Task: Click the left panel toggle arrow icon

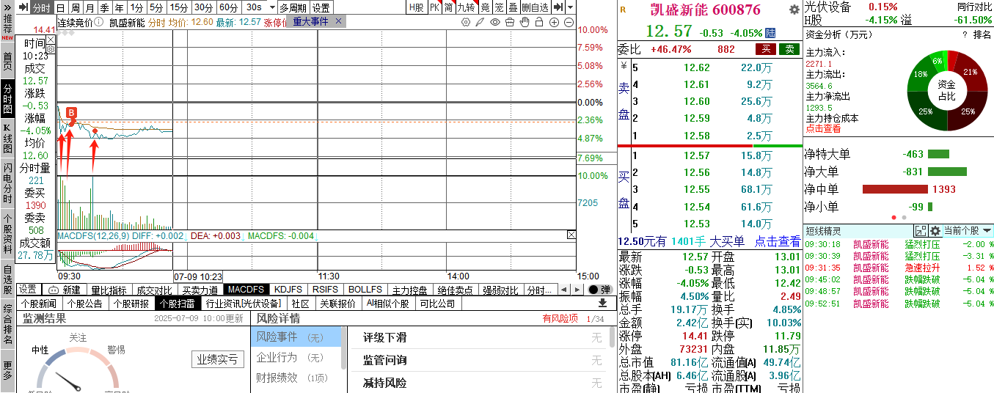Action: (22, 7)
